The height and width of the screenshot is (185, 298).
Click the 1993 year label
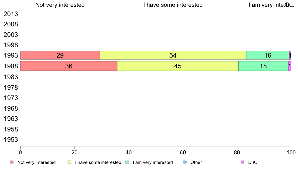coord(11,56)
